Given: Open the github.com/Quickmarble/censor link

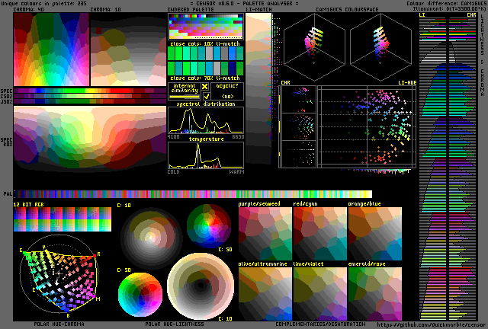Looking at the screenshot, I should (x=430, y=324).
